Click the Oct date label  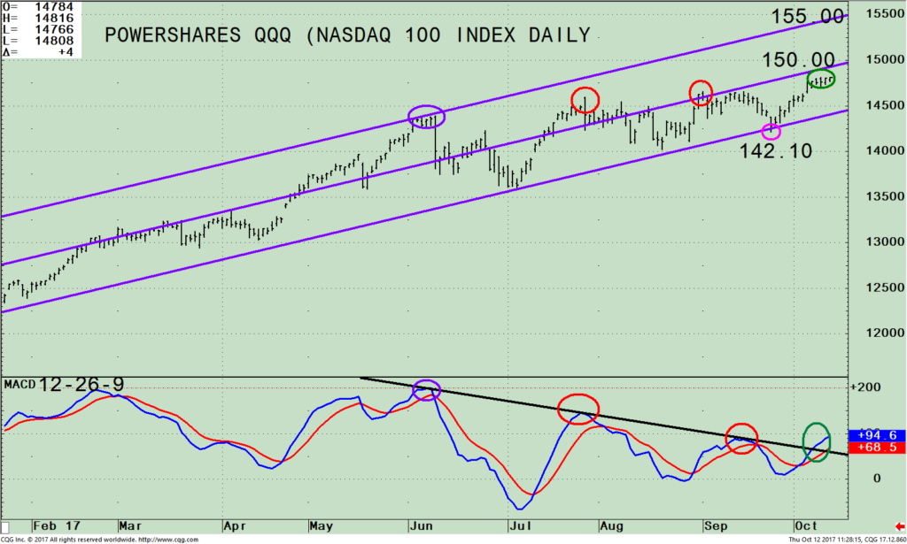806,526
